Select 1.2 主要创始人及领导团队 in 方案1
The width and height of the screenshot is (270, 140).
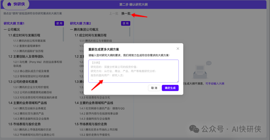tap(26, 57)
